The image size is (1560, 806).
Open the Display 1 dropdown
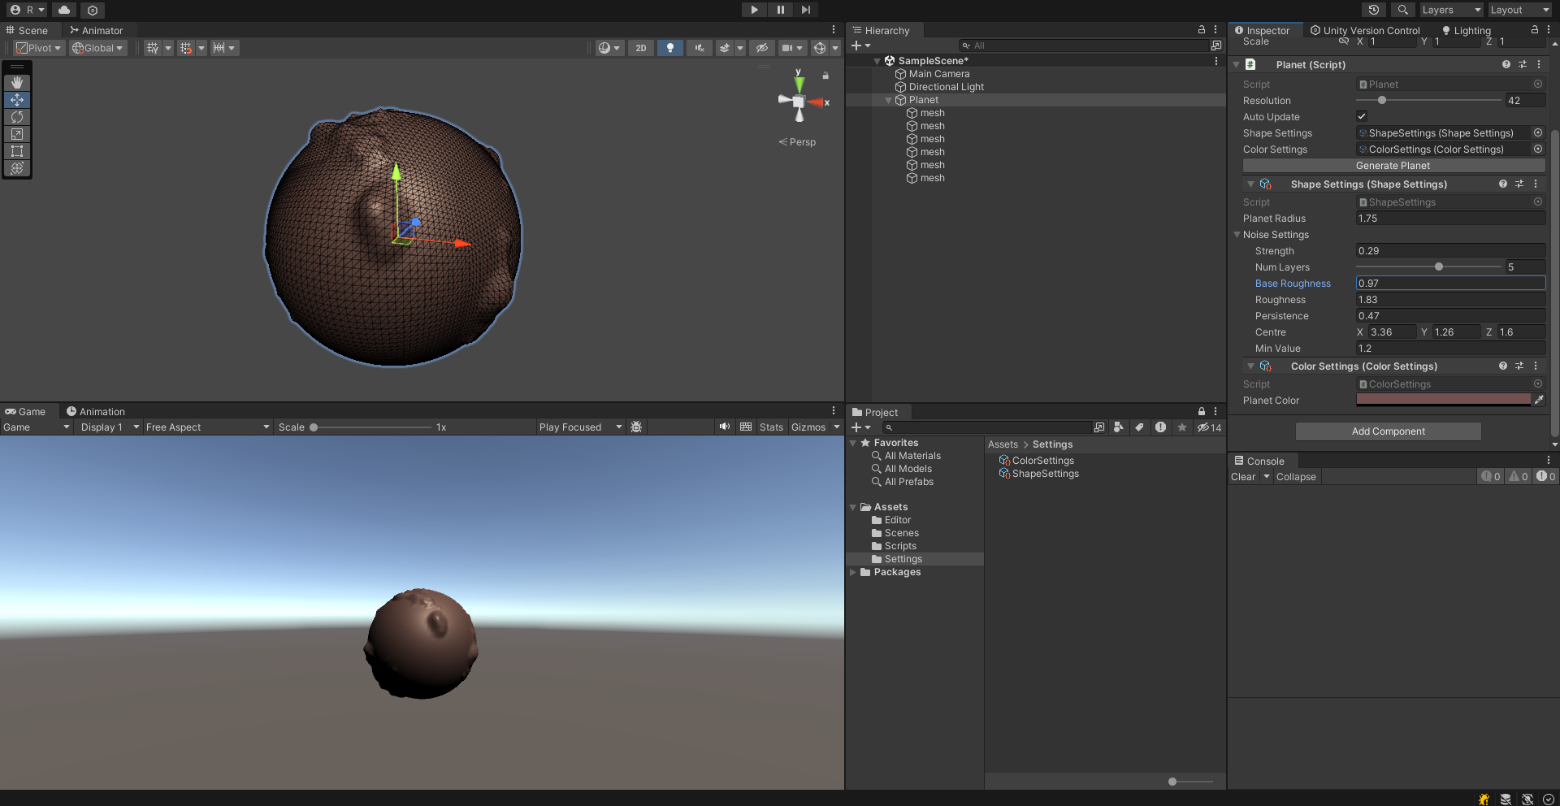coord(110,427)
